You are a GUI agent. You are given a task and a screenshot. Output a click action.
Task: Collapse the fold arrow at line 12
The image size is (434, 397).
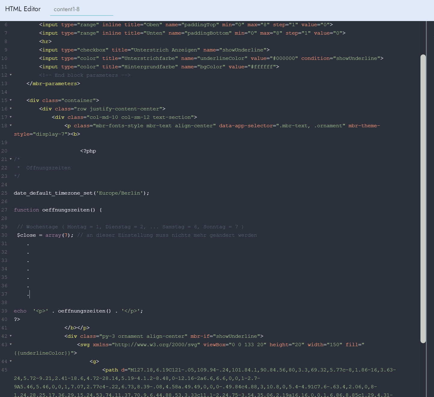11,75
